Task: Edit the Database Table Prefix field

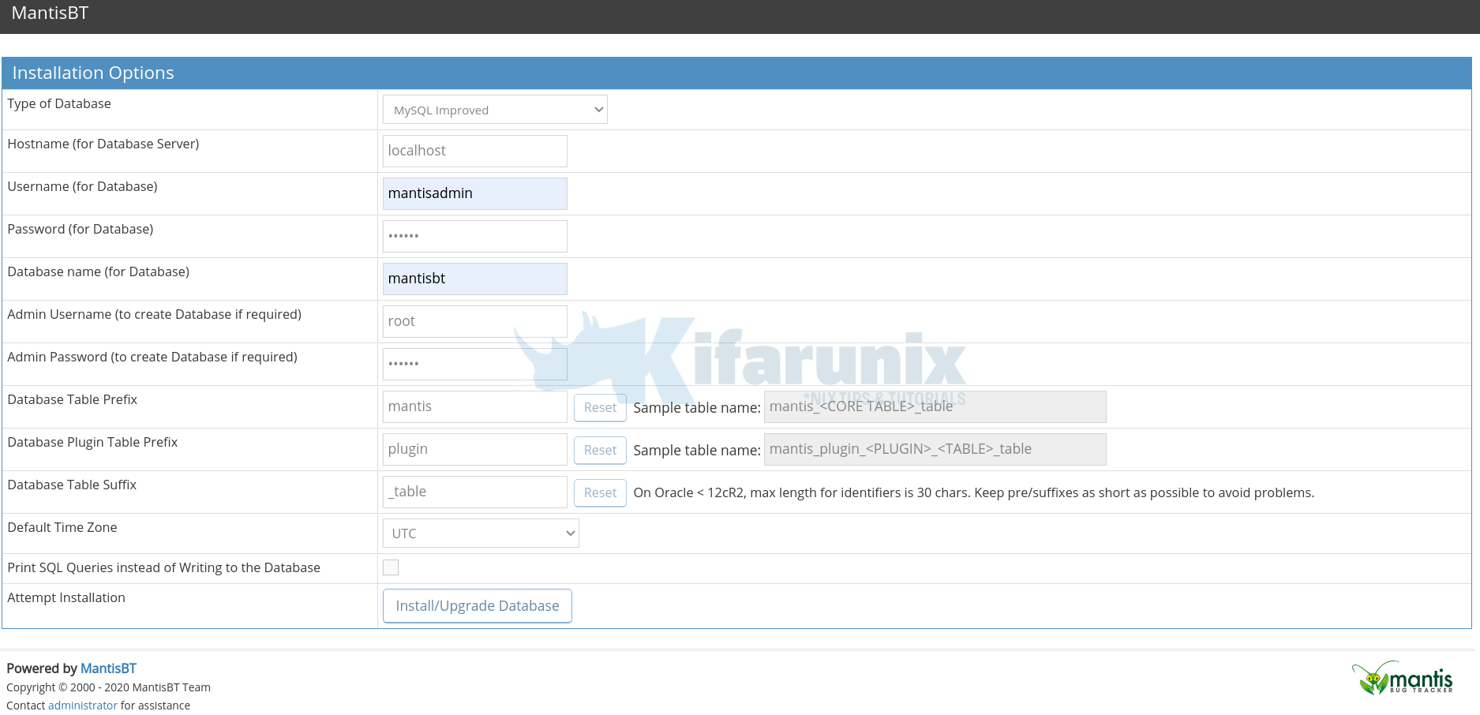Action: coord(474,406)
